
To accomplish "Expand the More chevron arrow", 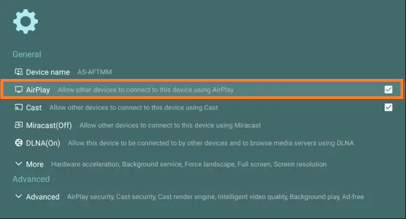I will pyautogui.click(x=19, y=164).
